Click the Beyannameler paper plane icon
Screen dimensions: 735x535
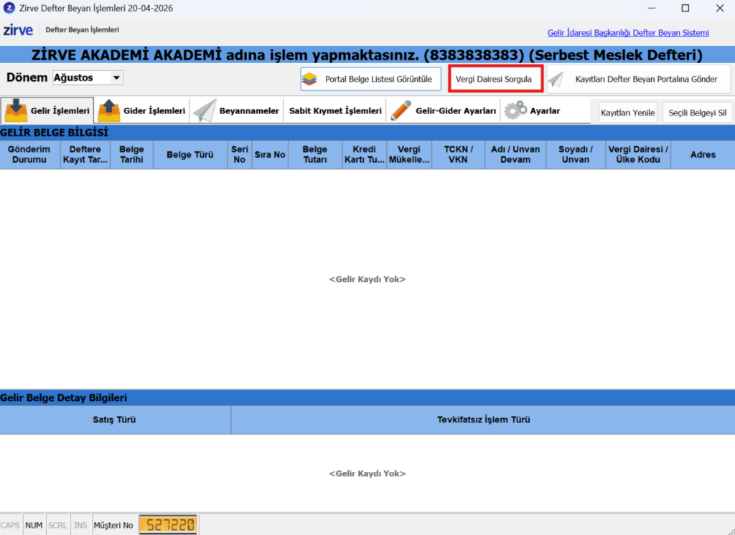click(205, 110)
